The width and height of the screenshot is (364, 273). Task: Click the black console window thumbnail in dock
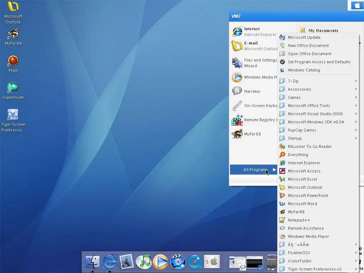(x=255, y=263)
